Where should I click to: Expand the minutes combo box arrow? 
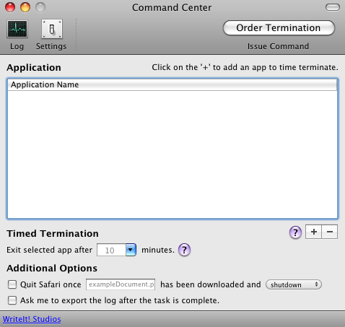click(x=131, y=250)
